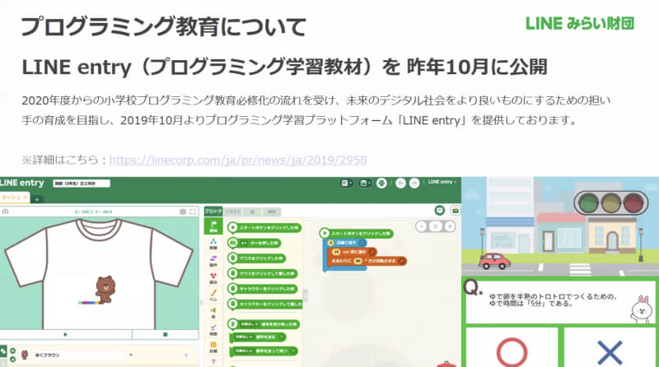Switch to the sound tab in editor

pyautogui.click(x=253, y=211)
